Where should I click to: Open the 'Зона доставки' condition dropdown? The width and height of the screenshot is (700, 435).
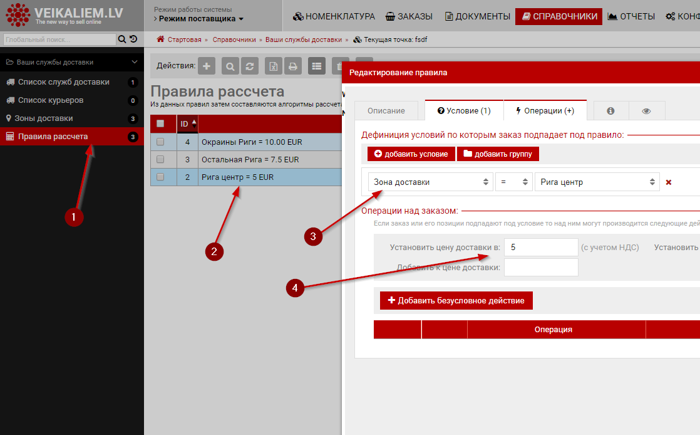pos(430,182)
